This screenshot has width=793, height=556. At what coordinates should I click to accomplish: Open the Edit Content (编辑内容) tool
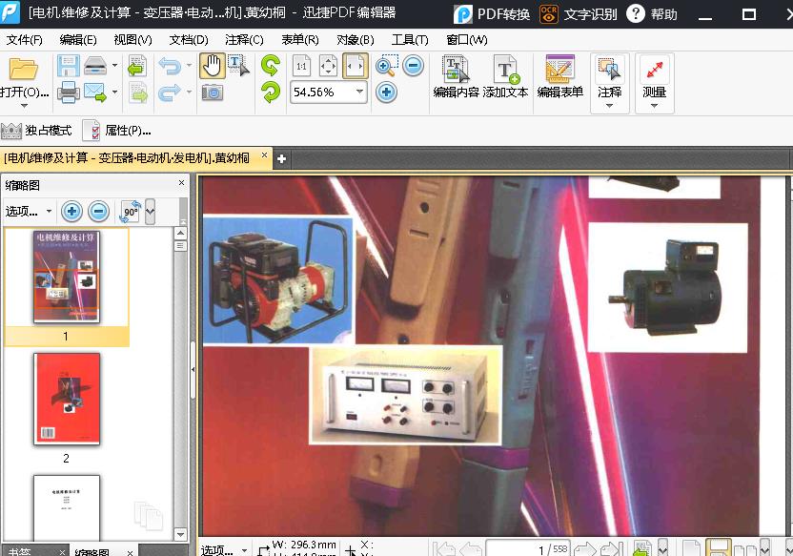point(456,76)
